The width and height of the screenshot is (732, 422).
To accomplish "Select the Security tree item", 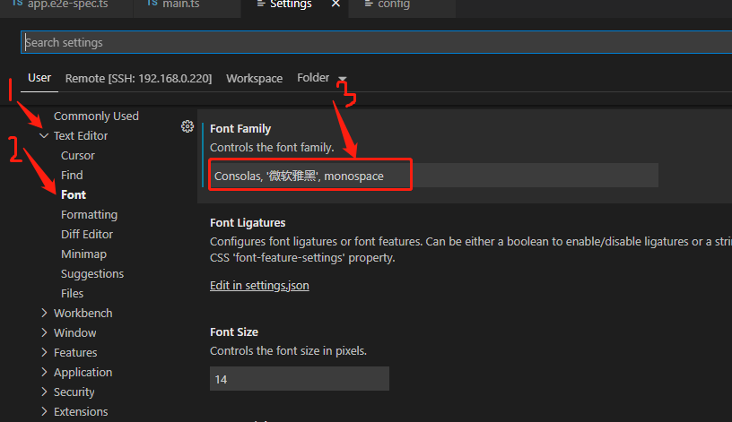I will pos(74,392).
